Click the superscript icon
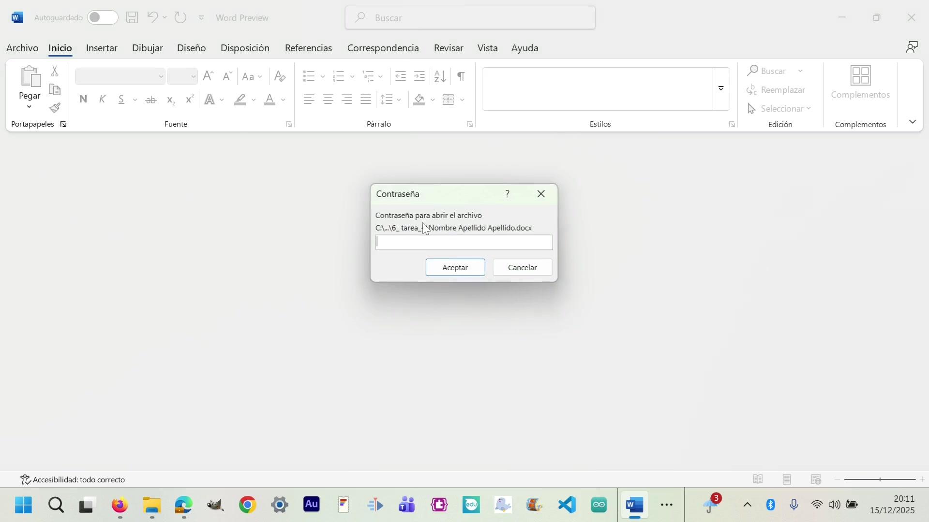 point(190,100)
